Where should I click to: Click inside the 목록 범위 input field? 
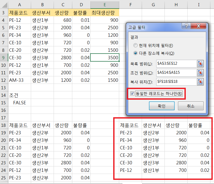point(176,63)
